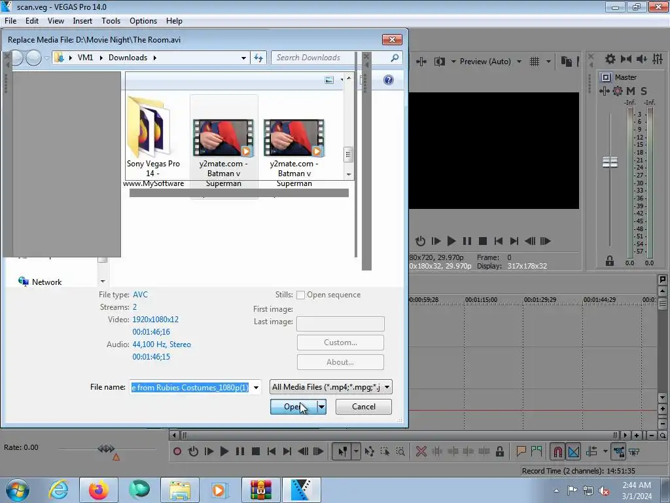Click the Video Preview FX icon in the preview toolbar

pos(421,62)
